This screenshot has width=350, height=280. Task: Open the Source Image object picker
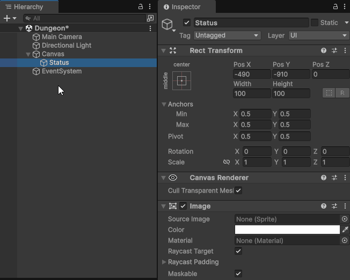[345, 219]
